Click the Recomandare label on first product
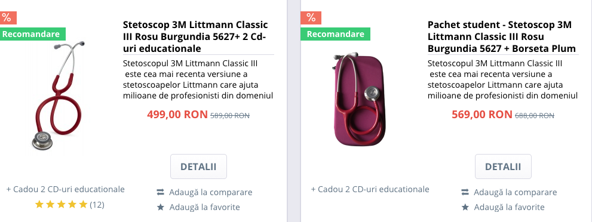 (x=33, y=34)
